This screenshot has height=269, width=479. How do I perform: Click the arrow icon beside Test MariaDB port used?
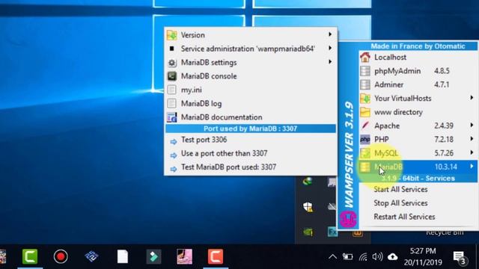click(x=173, y=170)
